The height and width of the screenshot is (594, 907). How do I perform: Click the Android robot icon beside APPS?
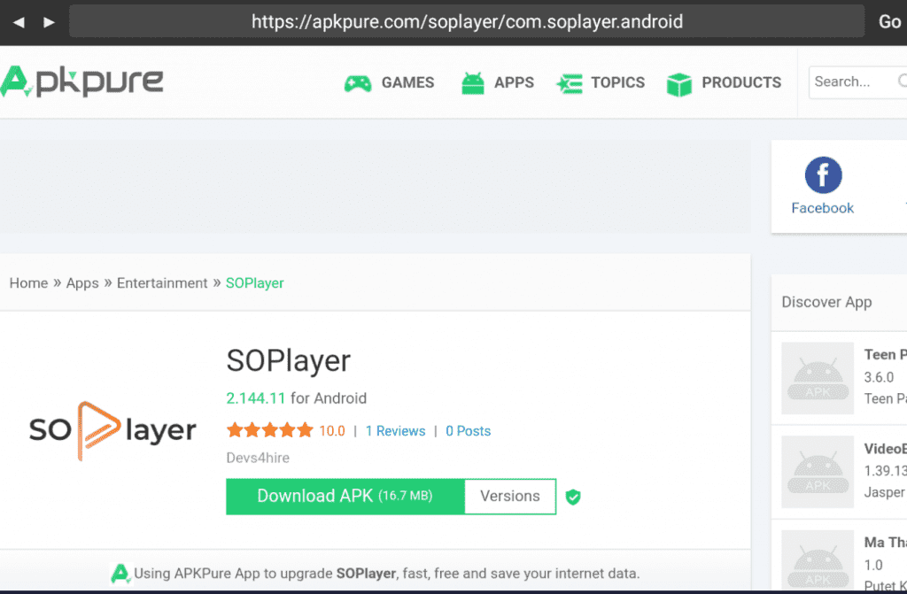click(x=473, y=83)
